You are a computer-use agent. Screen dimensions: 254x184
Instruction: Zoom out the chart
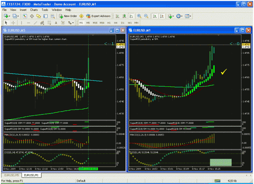tap(146, 16)
